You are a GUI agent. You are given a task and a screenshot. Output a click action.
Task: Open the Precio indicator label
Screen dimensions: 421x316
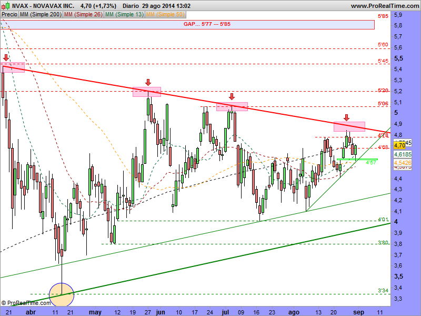9,15
